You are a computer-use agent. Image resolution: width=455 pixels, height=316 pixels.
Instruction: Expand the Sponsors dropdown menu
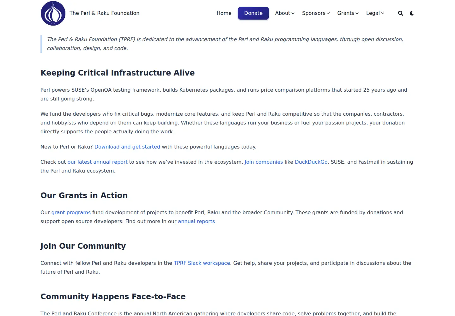pos(316,13)
